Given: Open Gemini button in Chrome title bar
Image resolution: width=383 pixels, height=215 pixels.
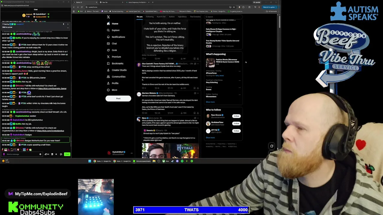Looking at the screenshot, I should pos(257,2).
